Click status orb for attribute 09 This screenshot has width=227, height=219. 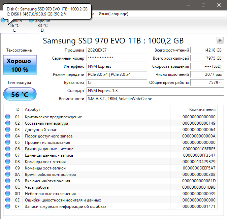click(8, 168)
